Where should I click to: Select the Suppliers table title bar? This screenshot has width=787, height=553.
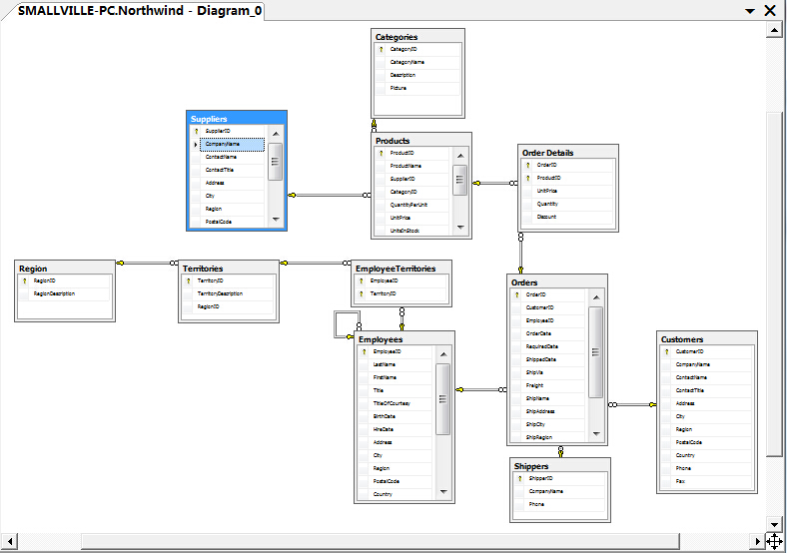click(x=237, y=119)
